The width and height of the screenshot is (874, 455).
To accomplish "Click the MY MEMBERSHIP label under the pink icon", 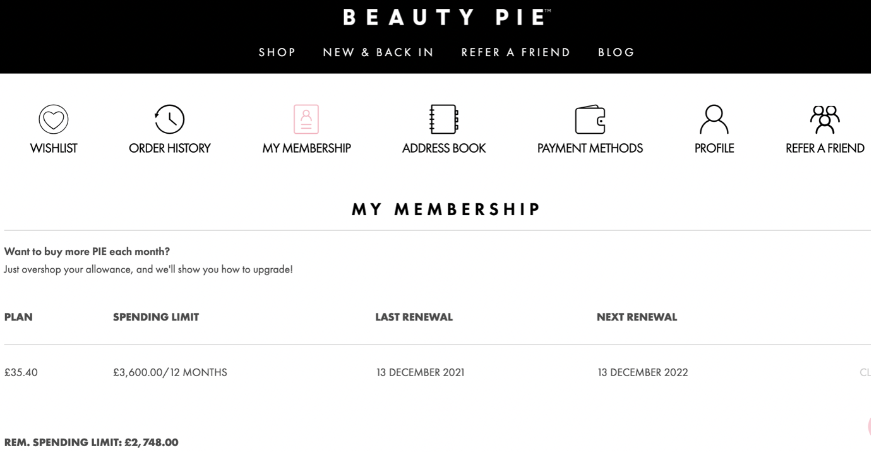I will pyautogui.click(x=306, y=148).
